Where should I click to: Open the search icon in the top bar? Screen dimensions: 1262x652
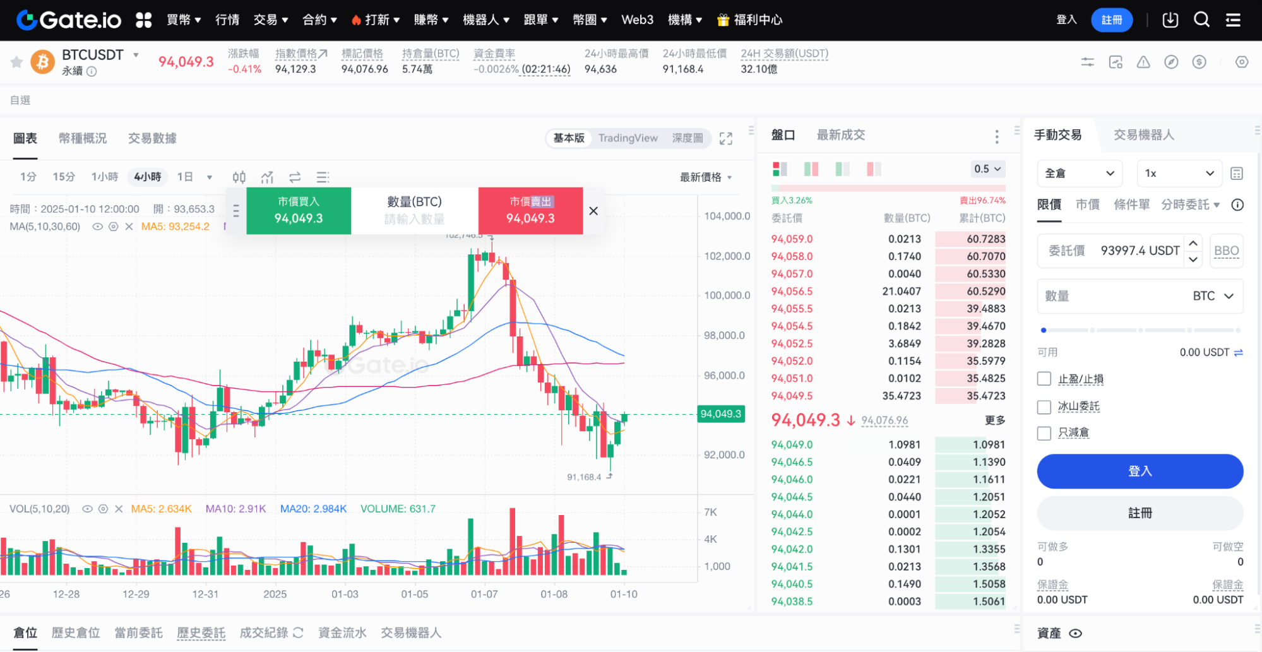pos(1202,20)
